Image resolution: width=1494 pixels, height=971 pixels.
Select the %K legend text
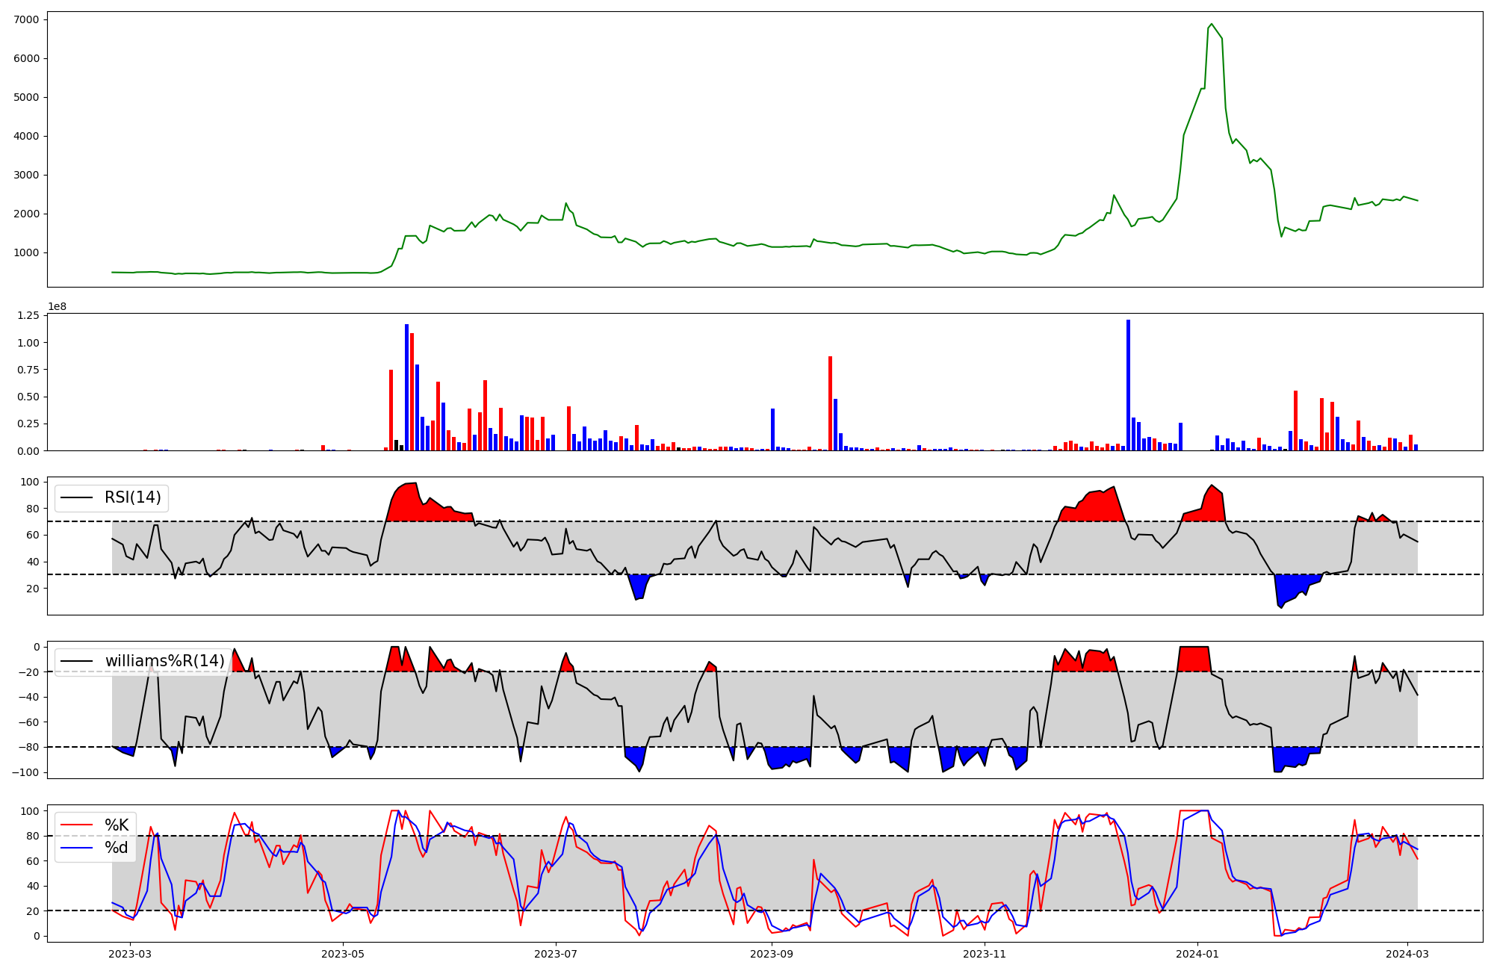tap(117, 825)
